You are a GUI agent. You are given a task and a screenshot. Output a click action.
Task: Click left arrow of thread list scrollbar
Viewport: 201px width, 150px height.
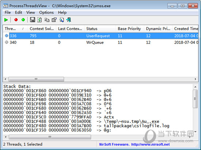coord(5,79)
